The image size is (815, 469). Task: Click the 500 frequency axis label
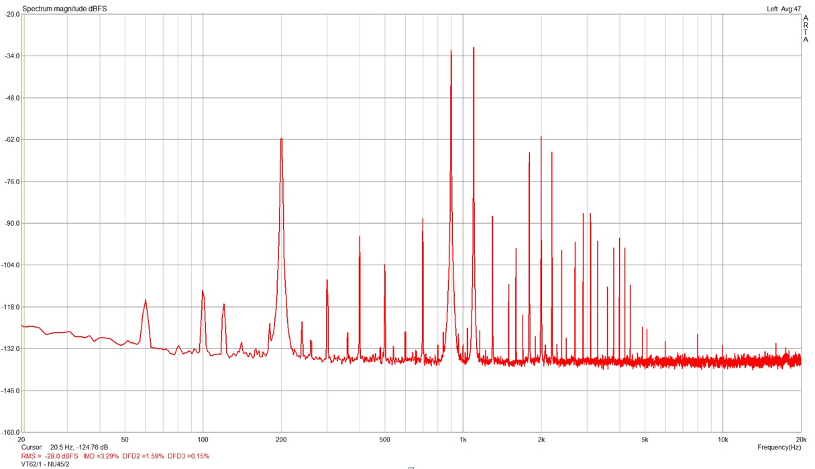(384, 440)
